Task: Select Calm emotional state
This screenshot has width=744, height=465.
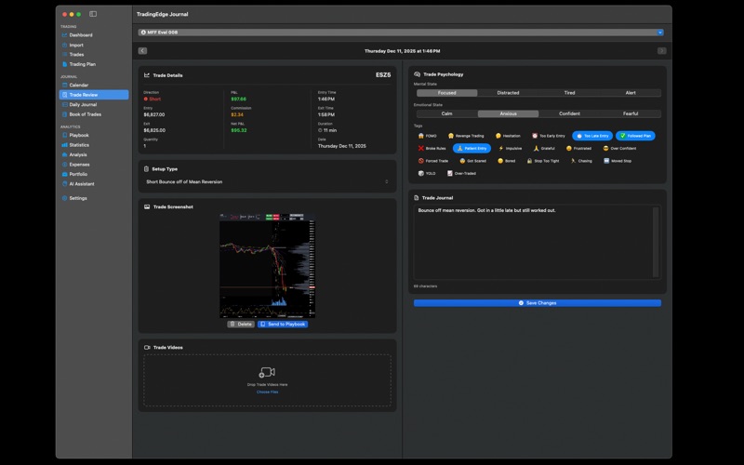Action: 447,113
